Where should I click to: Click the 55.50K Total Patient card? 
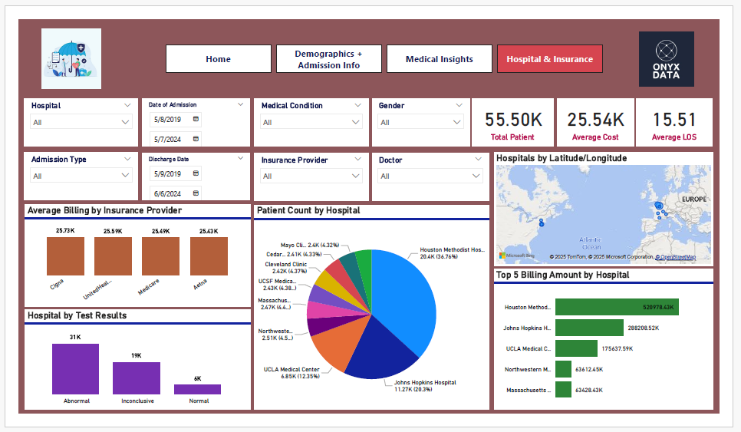[512, 123]
